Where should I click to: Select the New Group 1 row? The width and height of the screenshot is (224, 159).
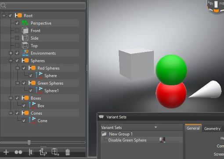coord(142,134)
